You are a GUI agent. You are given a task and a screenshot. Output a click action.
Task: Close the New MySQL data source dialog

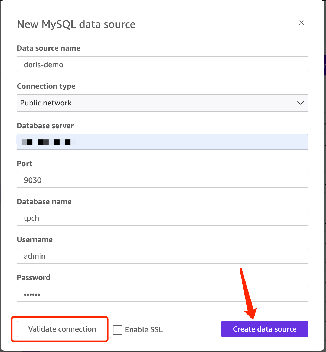click(301, 23)
